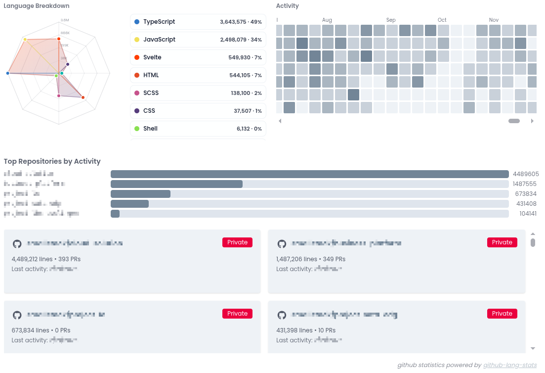Open the github-lang-stats link

[x=510, y=365]
